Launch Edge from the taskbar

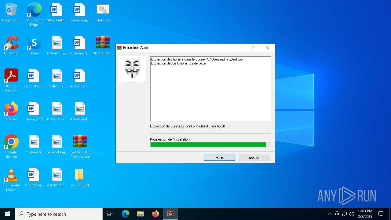tap(126, 214)
